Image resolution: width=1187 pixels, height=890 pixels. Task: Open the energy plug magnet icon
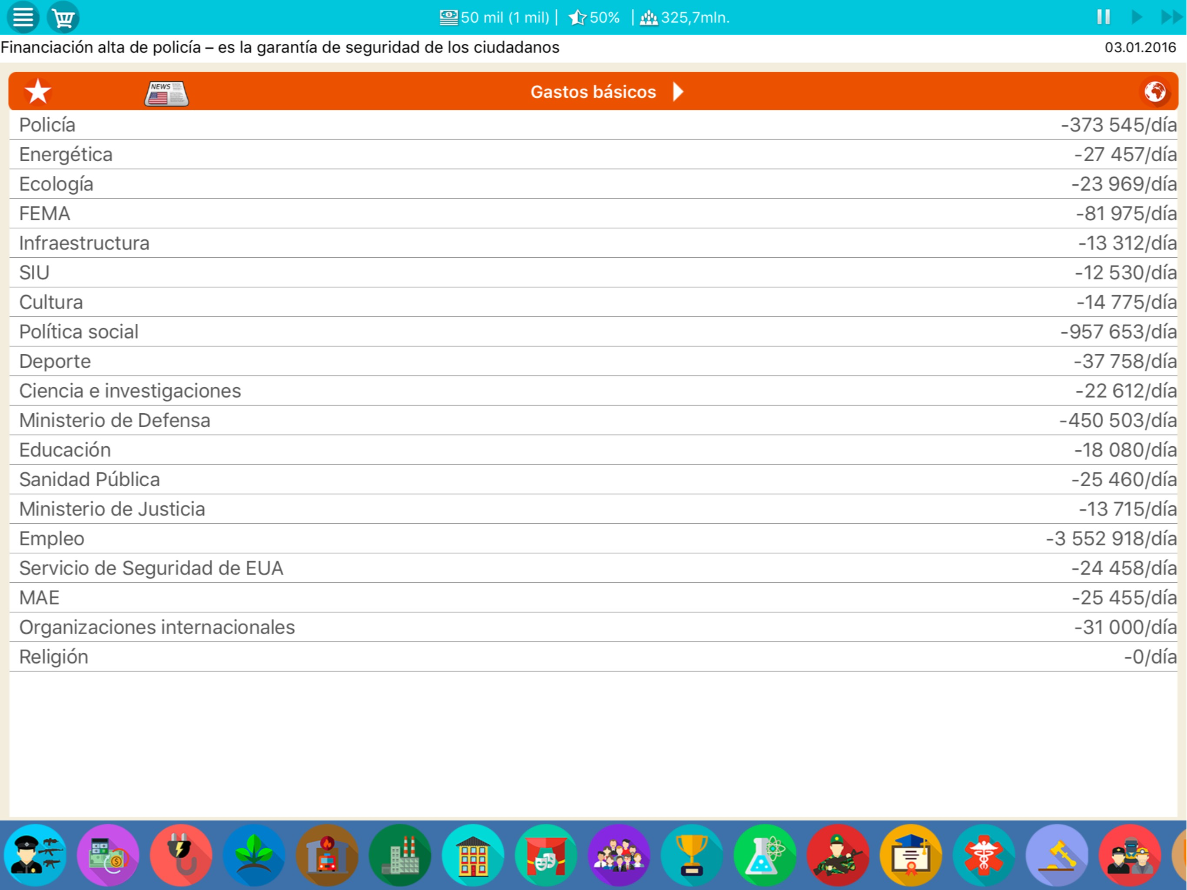(x=181, y=855)
